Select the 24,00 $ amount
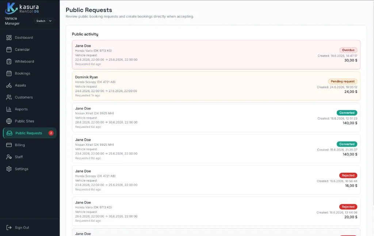 (351, 92)
